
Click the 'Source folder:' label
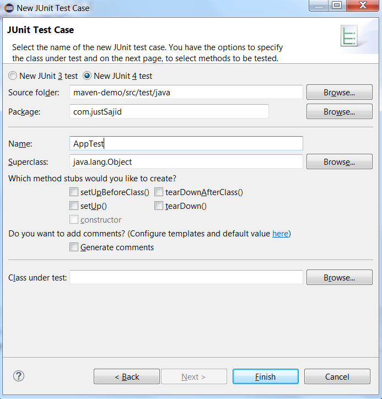pyautogui.click(x=34, y=93)
